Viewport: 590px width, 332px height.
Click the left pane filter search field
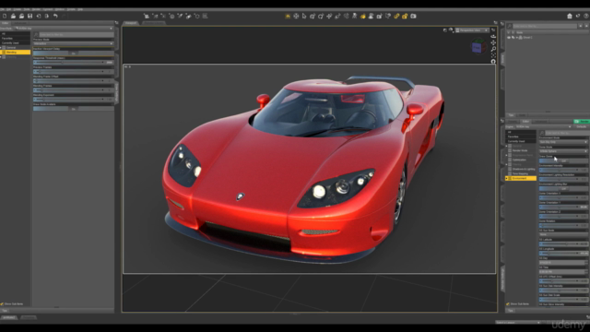click(77, 35)
